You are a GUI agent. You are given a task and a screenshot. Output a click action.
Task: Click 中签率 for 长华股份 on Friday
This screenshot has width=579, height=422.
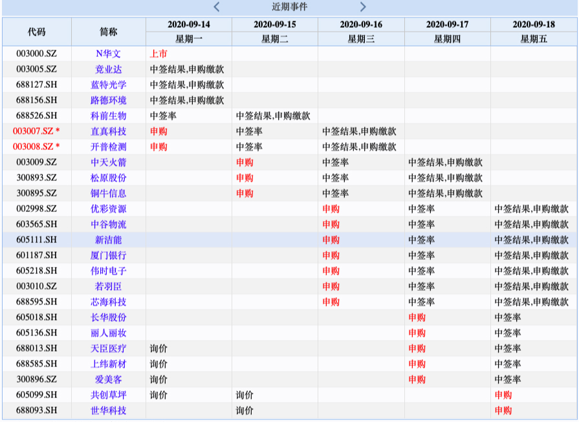coord(508,317)
